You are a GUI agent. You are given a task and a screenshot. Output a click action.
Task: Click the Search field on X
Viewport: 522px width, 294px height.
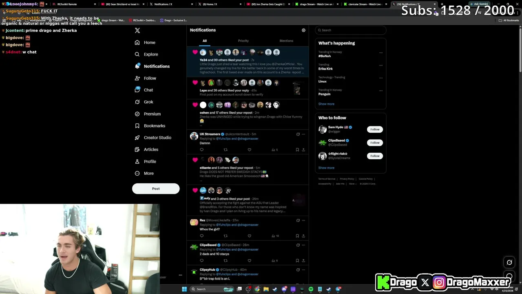350,30
